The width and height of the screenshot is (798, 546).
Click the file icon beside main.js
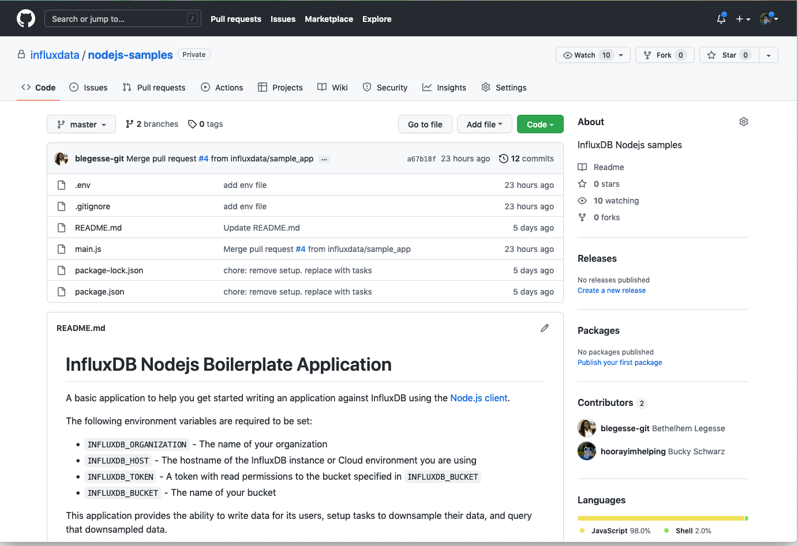tap(62, 249)
